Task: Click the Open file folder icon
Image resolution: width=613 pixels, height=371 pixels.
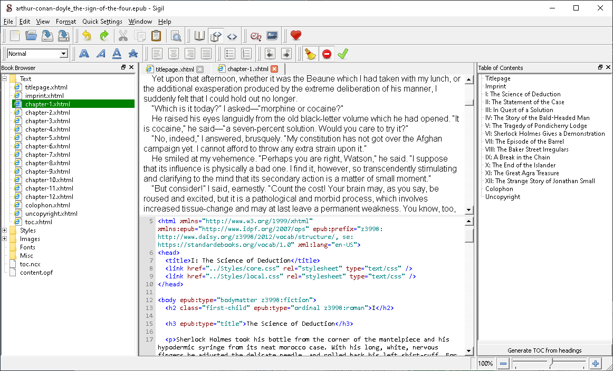Action: click(31, 36)
